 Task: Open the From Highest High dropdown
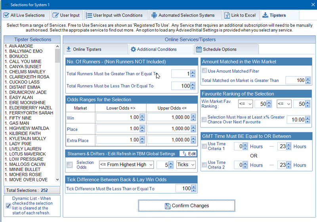point(126,165)
